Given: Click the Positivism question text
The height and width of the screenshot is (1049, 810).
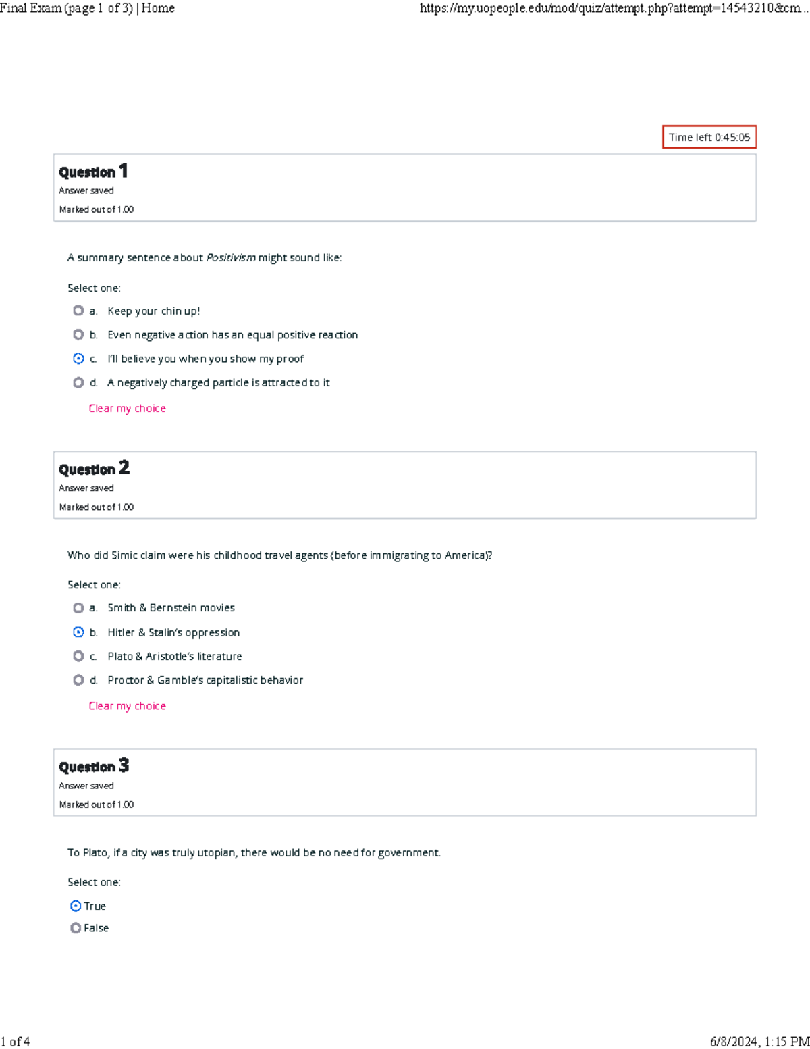Looking at the screenshot, I should pyautogui.click(x=205, y=258).
